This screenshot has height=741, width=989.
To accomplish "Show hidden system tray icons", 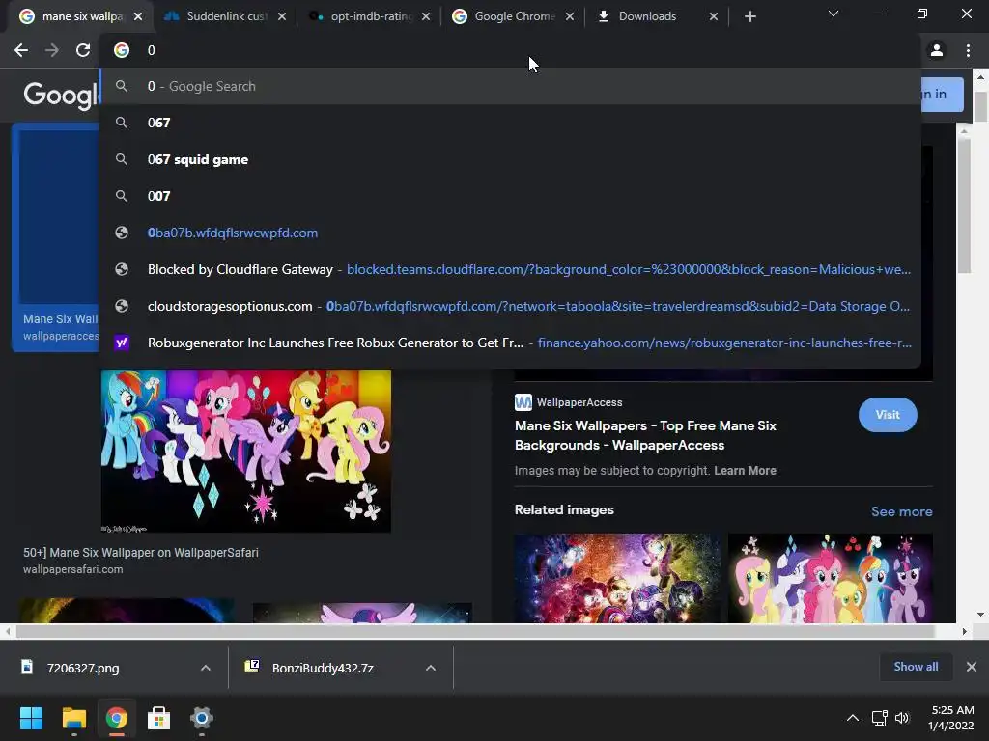I will 852,718.
